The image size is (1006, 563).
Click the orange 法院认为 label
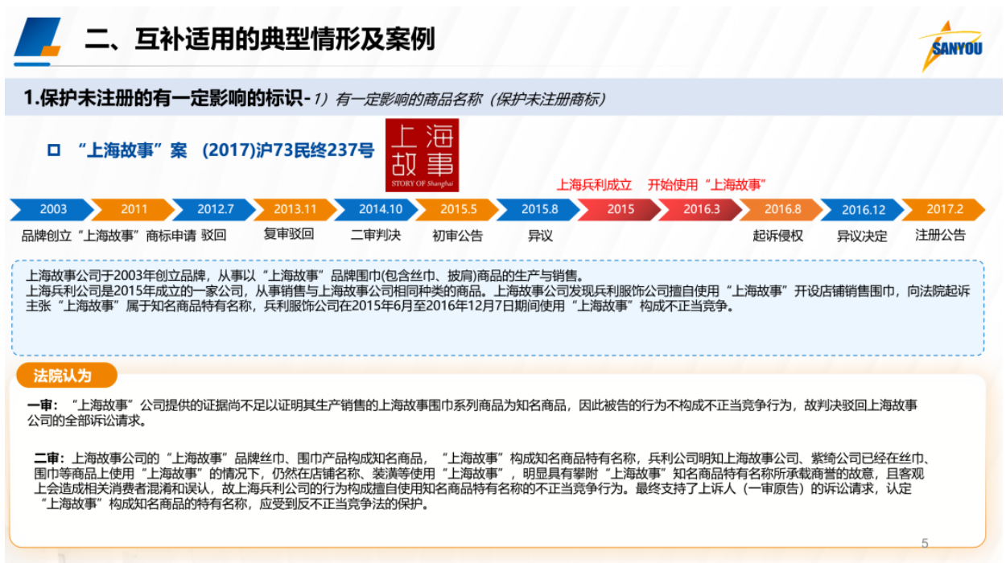click(64, 376)
